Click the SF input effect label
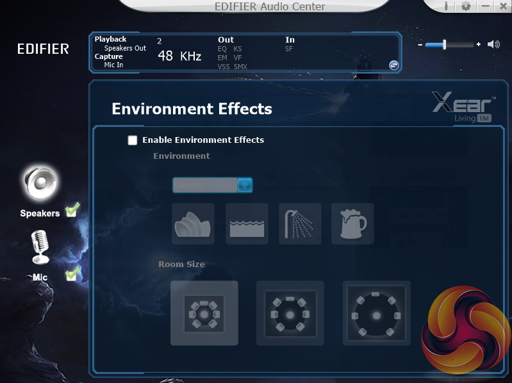512x383 pixels. pos(289,49)
